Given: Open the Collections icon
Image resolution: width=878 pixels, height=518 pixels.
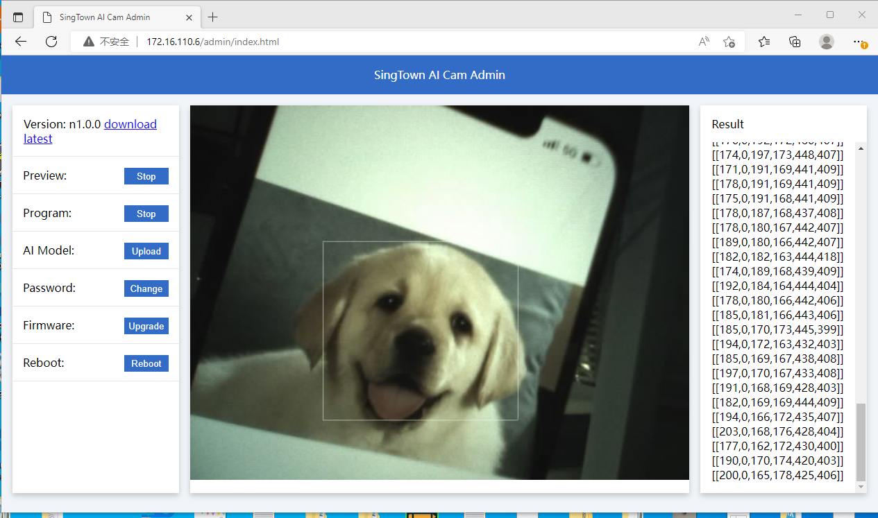Looking at the screenshot, I should pyautogui.click(x=795, y=42).
